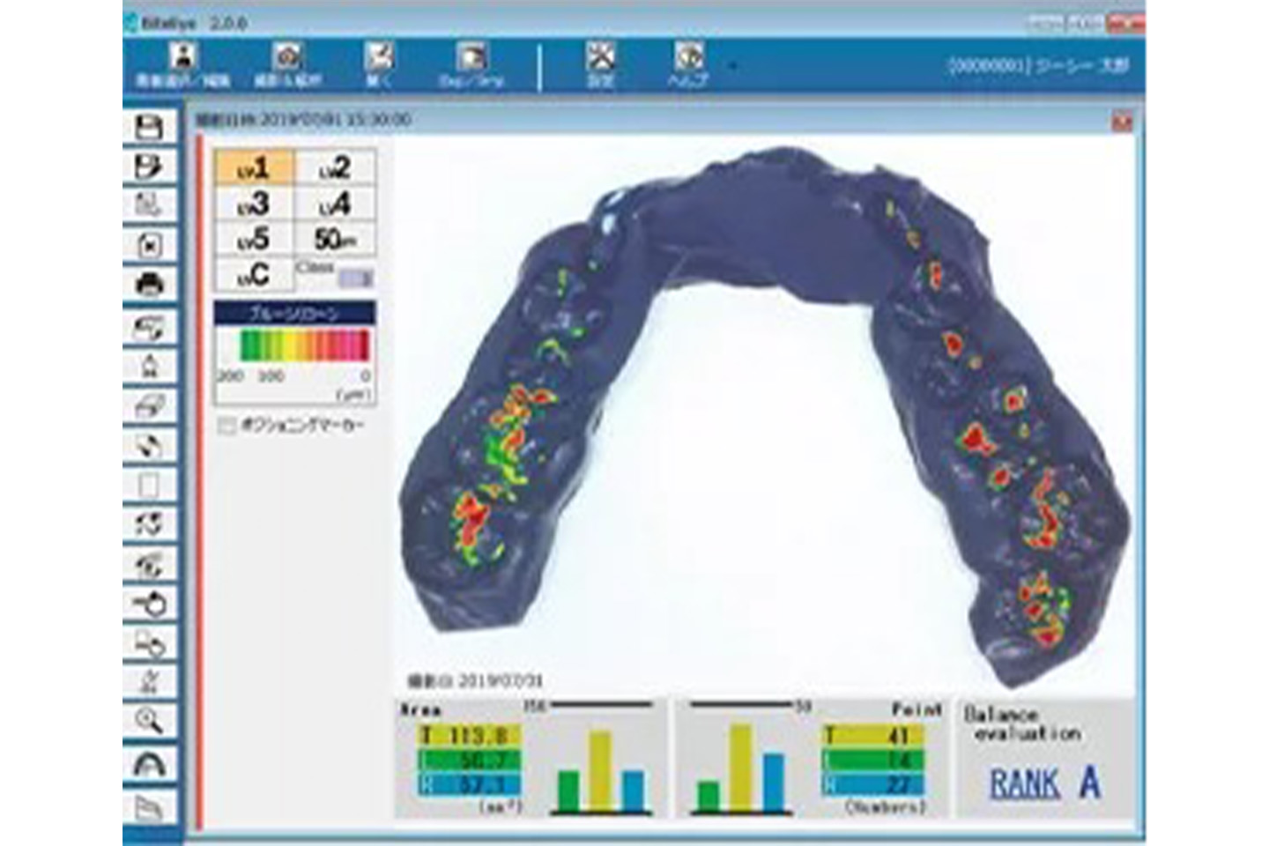The width and height of the screenshot is (1269, 846).
Task: Select the blank white page icon
Action: [150, 486]
